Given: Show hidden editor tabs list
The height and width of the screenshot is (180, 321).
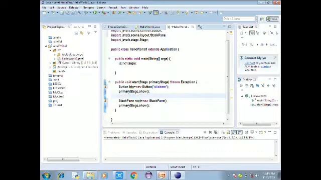Looking at the screenshot, I should click(200, 27).
